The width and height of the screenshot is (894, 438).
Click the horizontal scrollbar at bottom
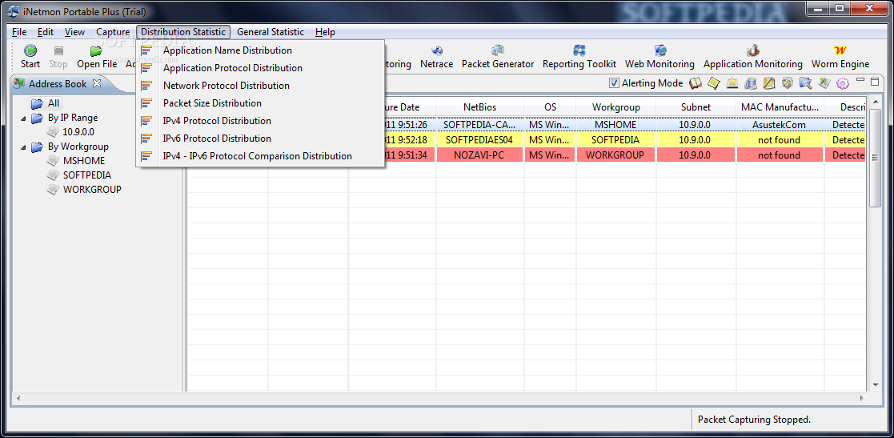click(441, 397)
